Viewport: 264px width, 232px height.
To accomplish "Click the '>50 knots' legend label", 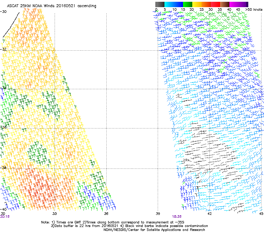I will click(254, 9).
